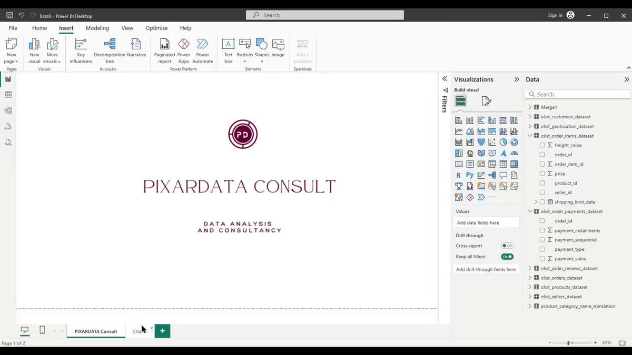The height and width of the screenshot is (355, 632).
Task: Insert a Pie chart visual
Action: (503, 142)
